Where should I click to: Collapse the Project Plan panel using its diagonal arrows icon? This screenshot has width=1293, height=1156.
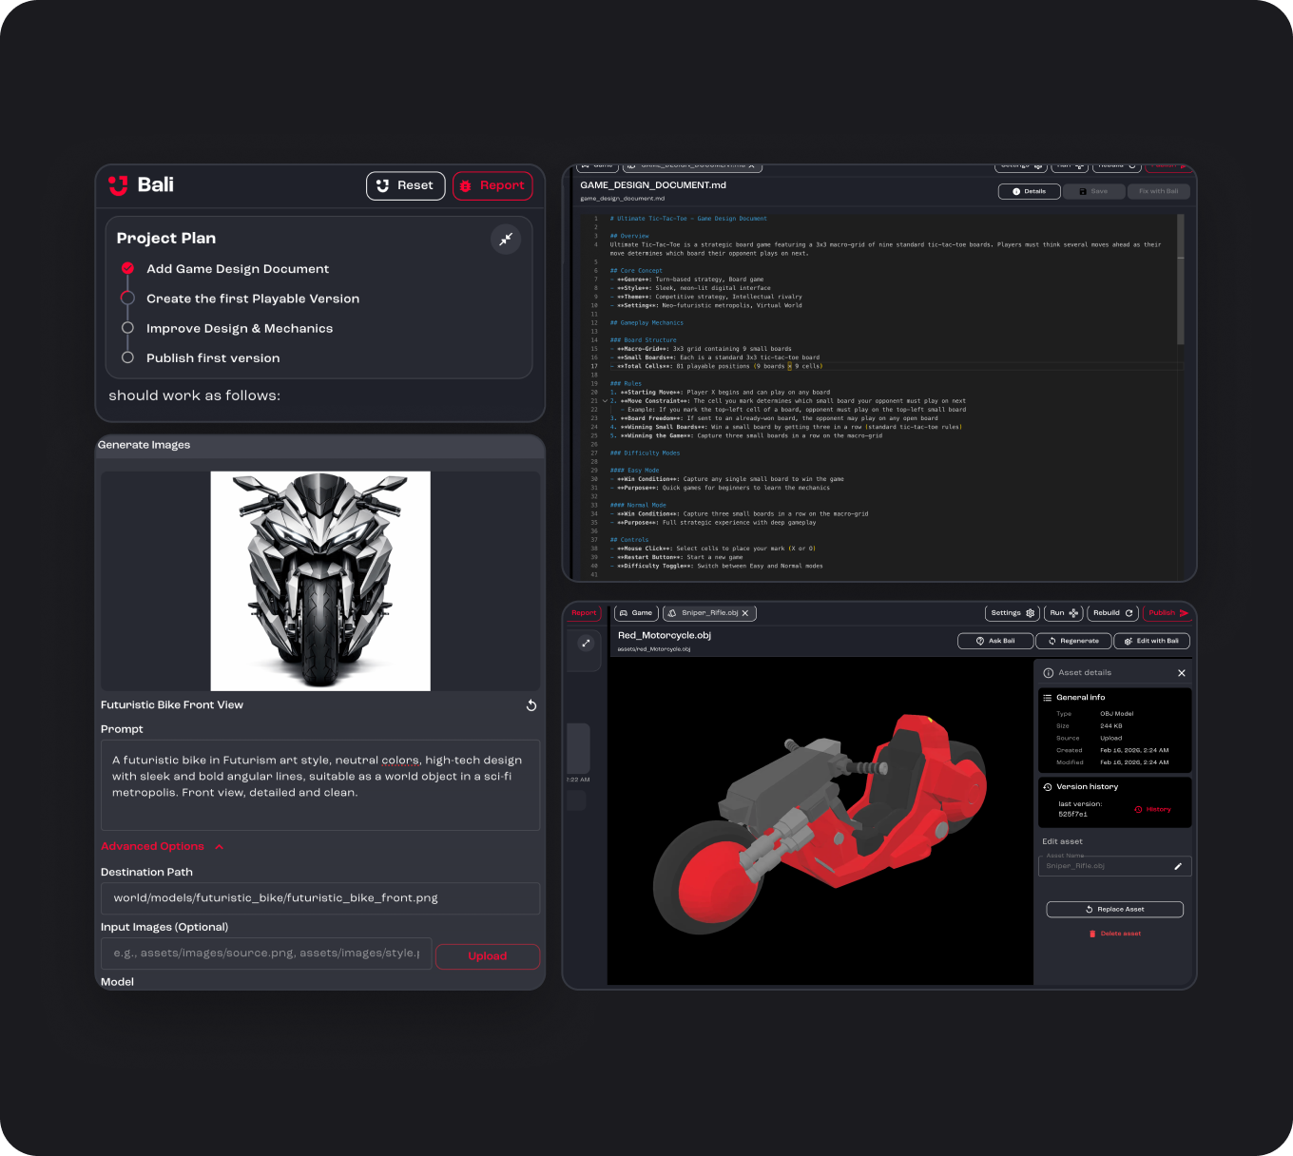(x=506, y=239)
